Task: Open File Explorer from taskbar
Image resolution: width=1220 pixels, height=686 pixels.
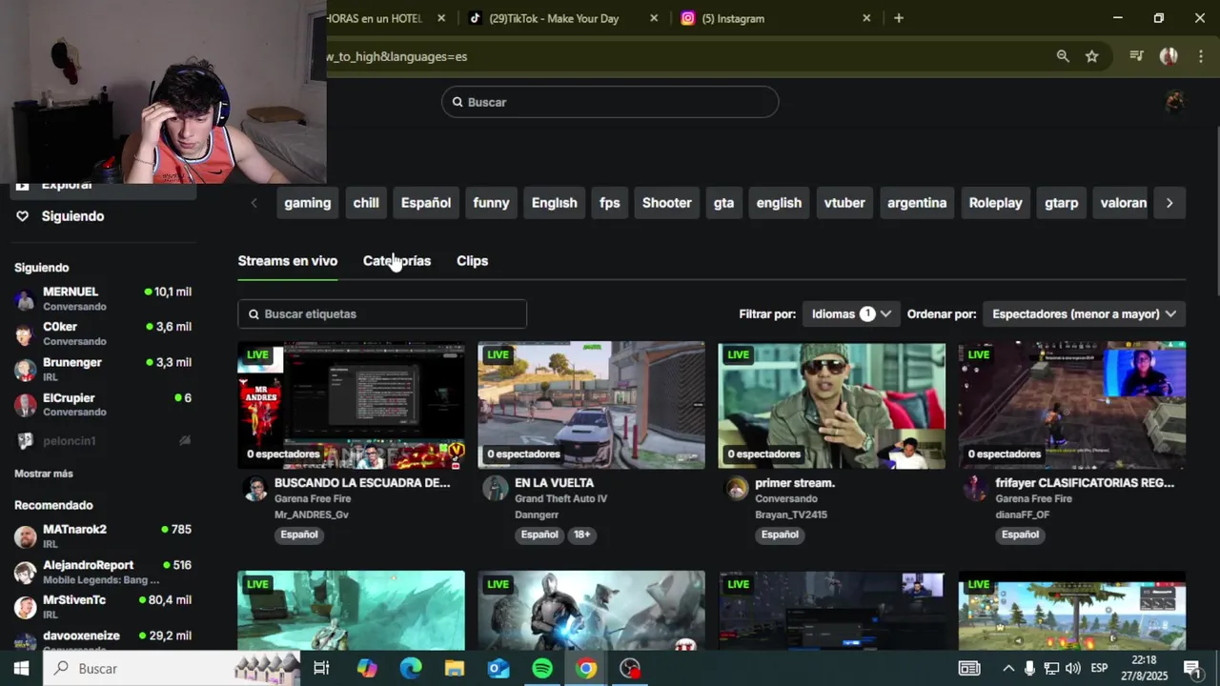Action: click(455, 668)
